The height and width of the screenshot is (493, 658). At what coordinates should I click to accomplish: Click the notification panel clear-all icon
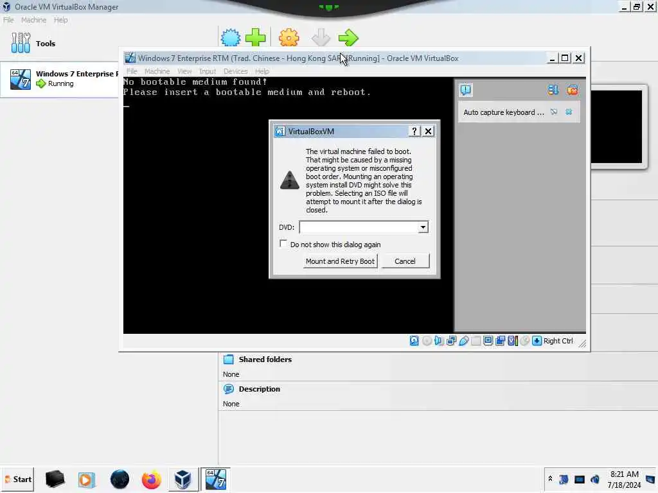(x=573, y=90)
